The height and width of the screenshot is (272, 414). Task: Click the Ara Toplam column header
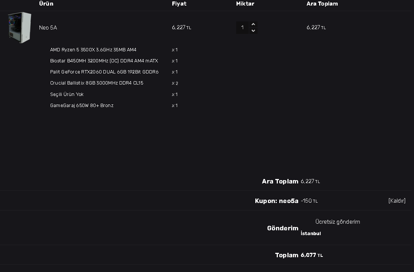[322, 4]
